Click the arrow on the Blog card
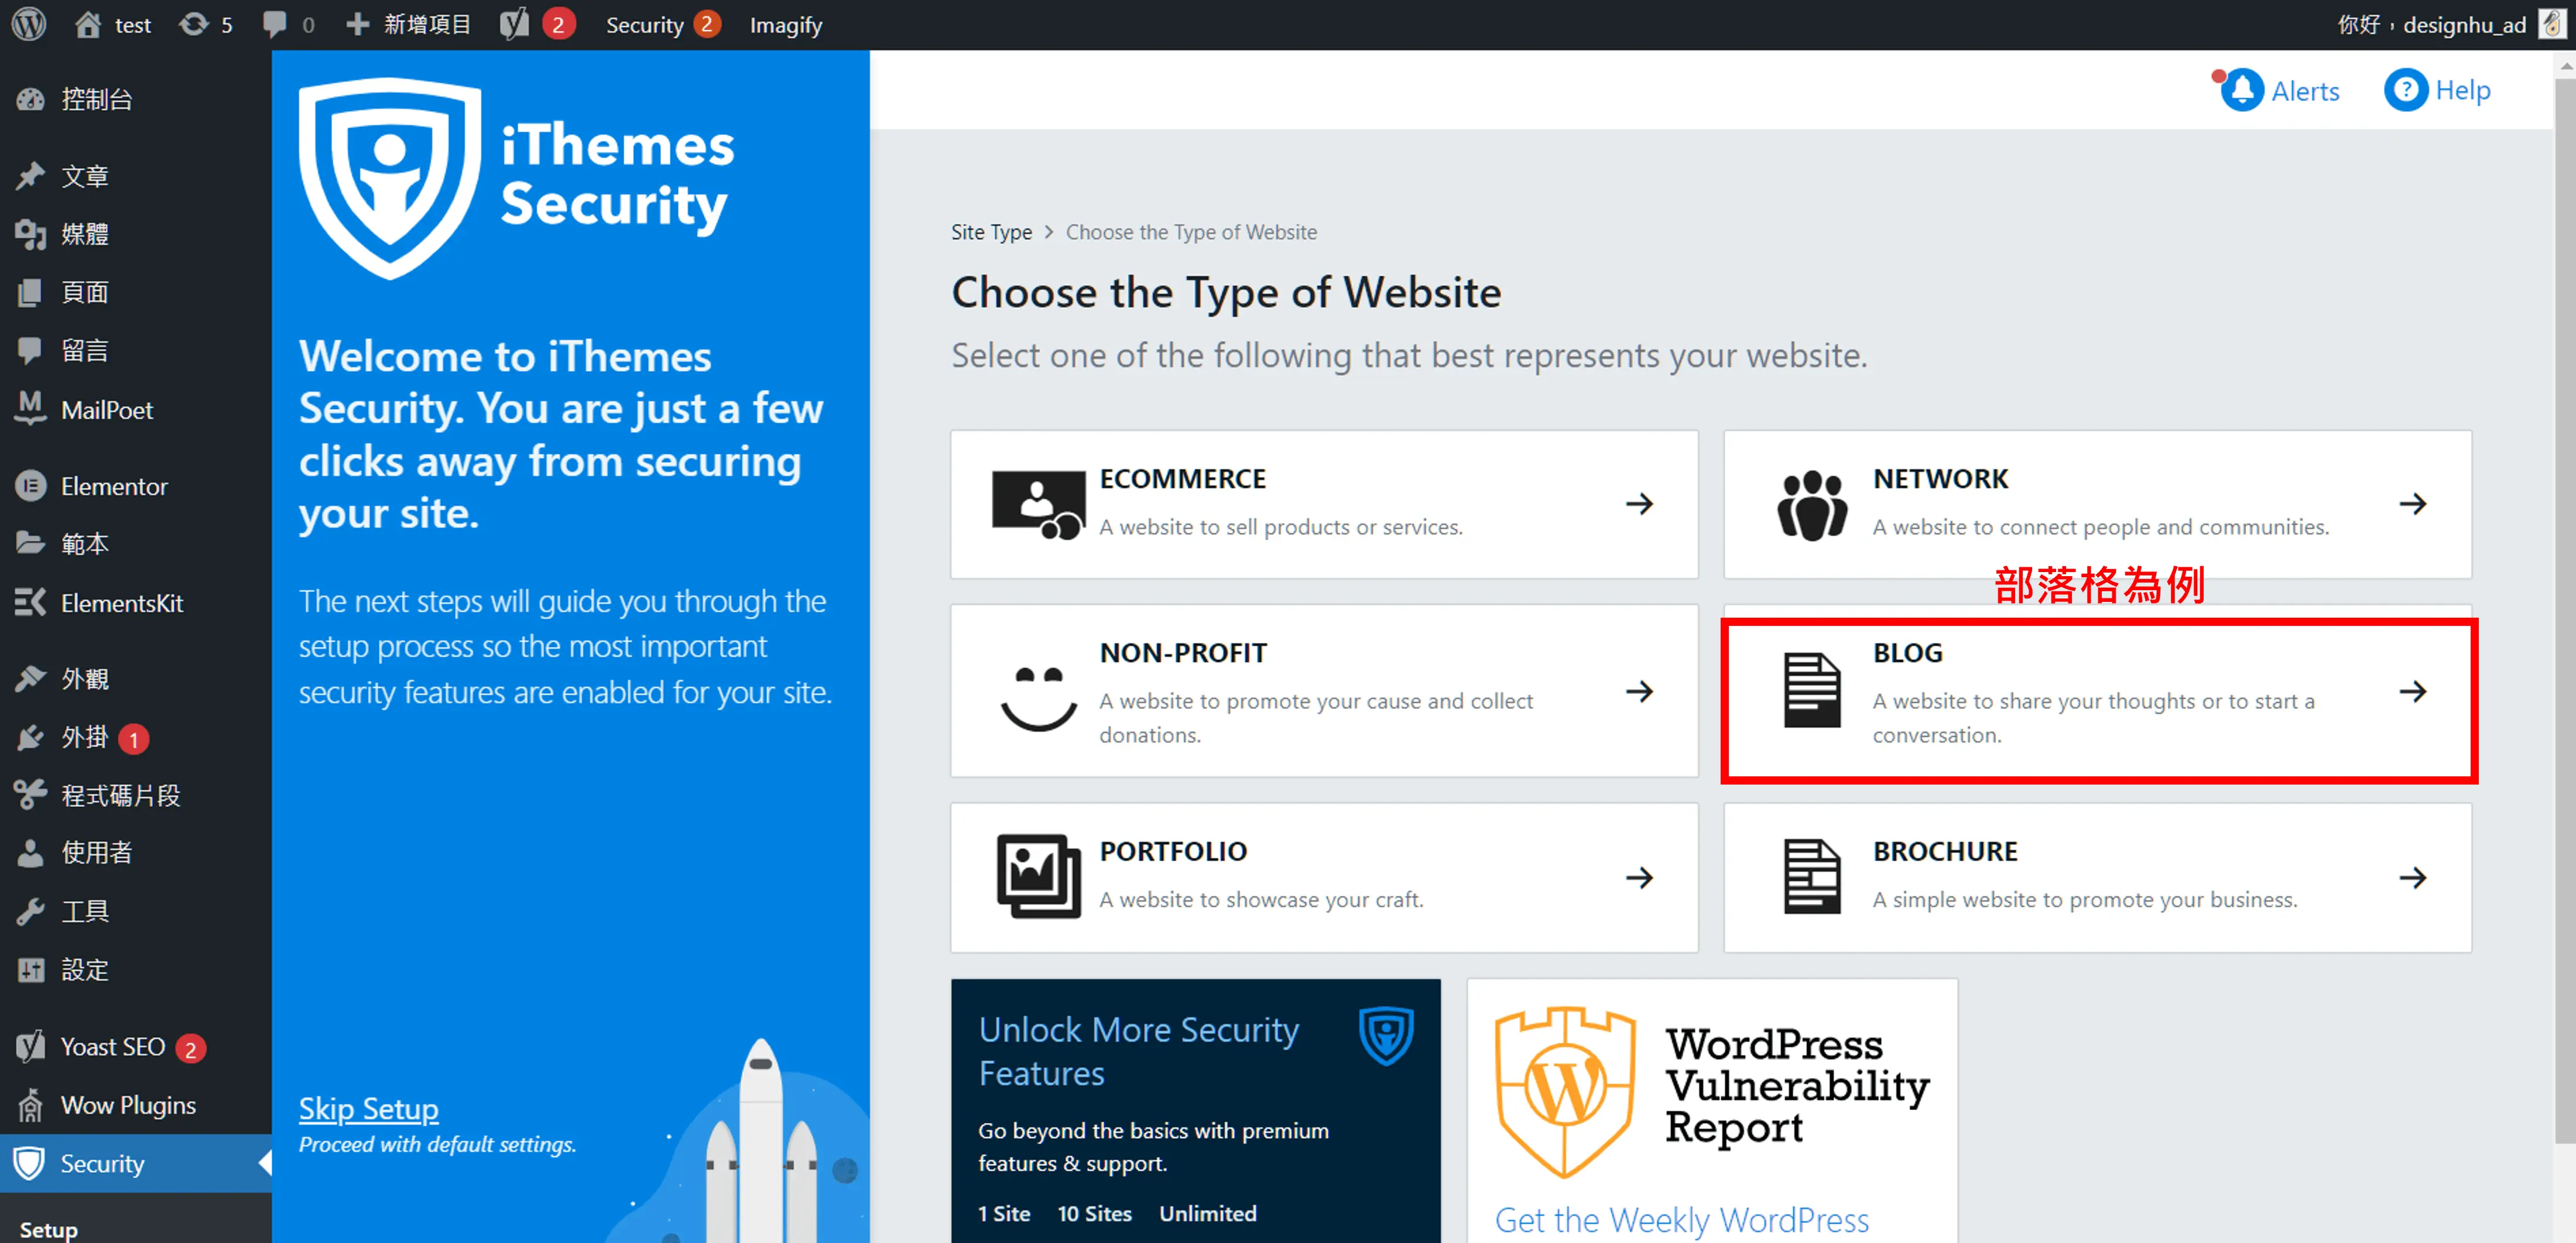The height and width of the screenshot is (1243, 2576). point(2412,691)
